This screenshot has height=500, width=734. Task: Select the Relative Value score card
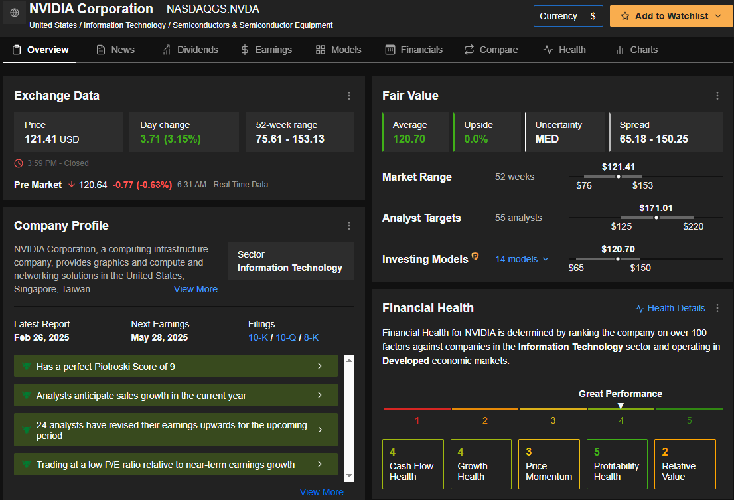[685, 464]
